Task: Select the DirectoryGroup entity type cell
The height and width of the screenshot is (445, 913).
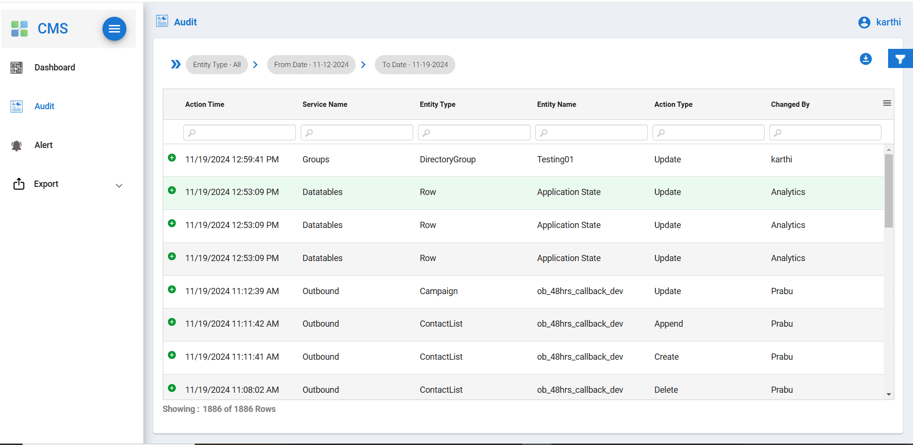Action: (448, 160)
